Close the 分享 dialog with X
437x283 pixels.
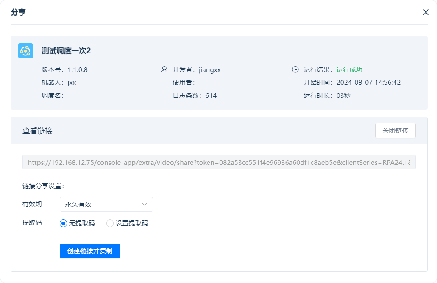click(426, 12)
